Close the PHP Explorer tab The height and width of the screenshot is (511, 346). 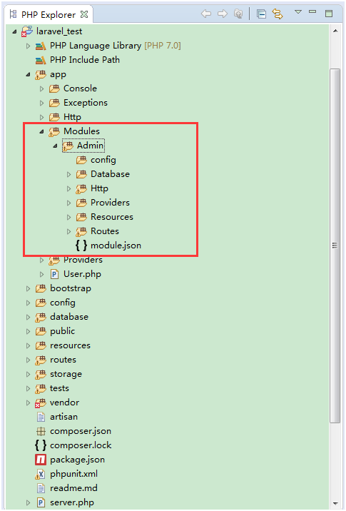click(x=84, y=14)
